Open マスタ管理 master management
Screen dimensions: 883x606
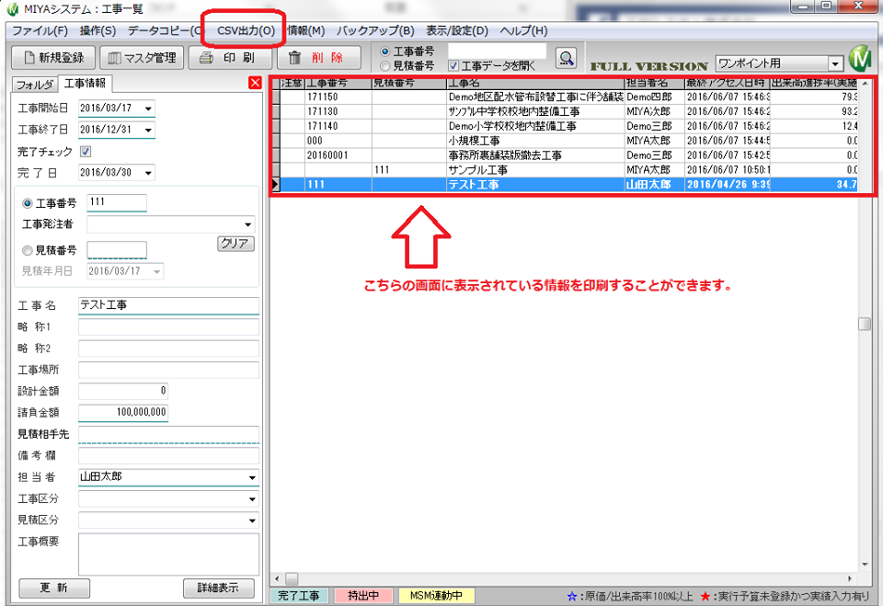pos(142,57)
